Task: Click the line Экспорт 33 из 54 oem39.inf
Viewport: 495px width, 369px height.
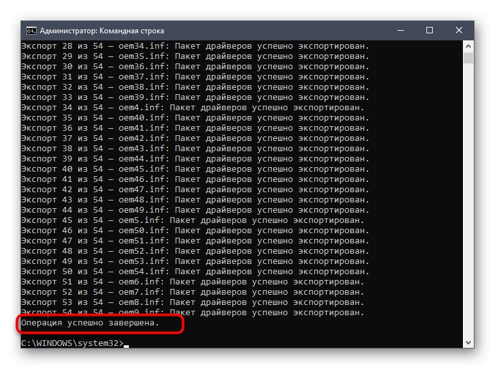Action: 195,97
